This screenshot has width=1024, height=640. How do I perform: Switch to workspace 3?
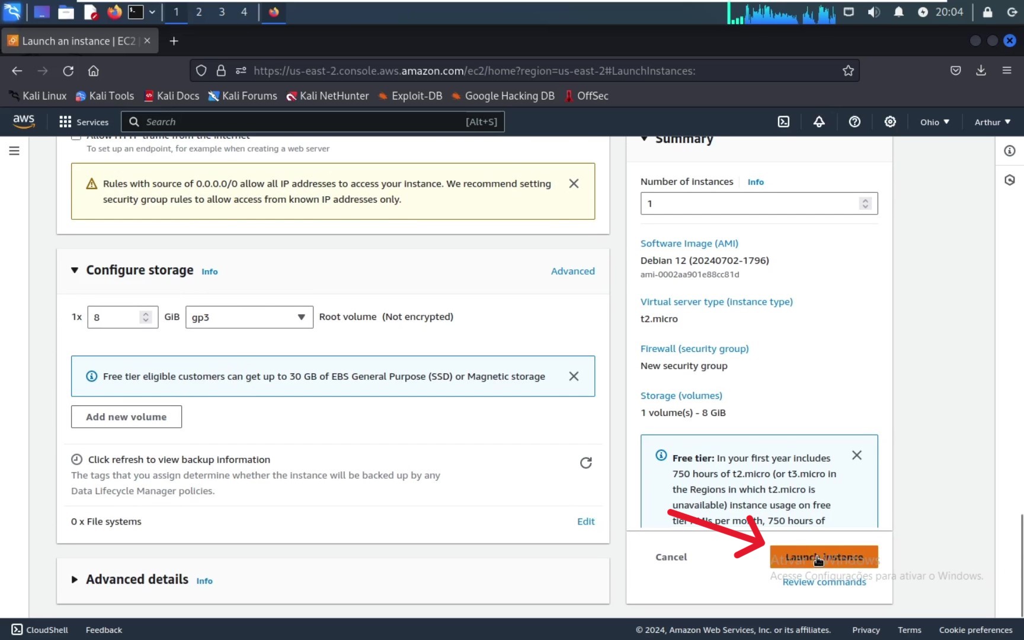222,12
